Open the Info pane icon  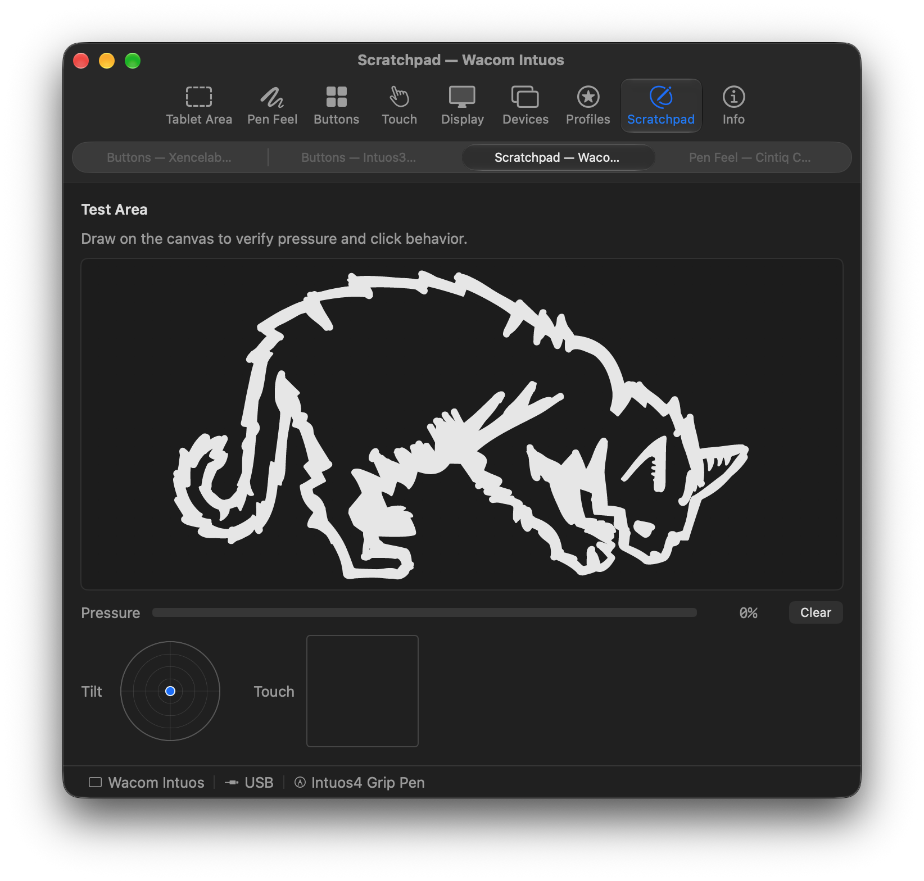click(x=733, y=97)
